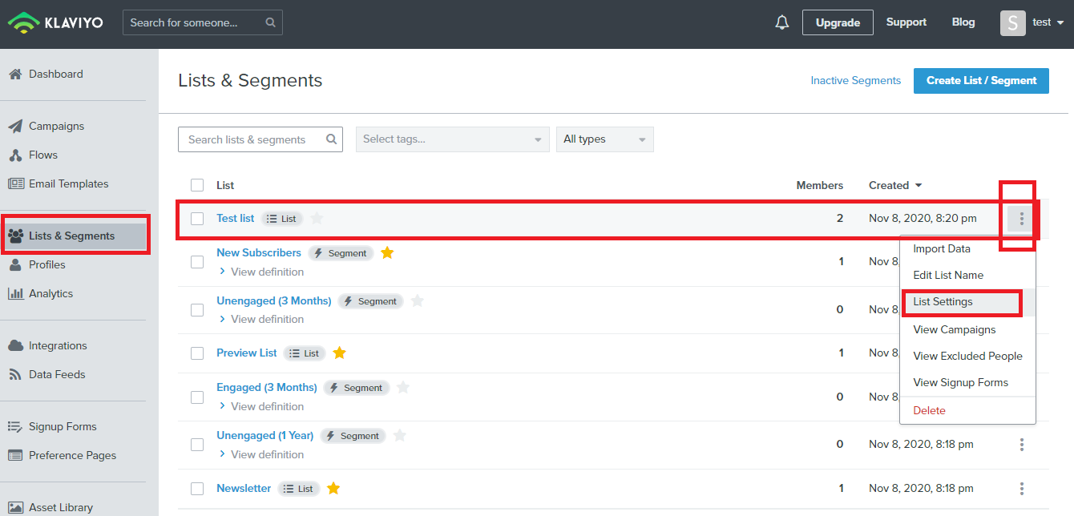Check the New Subscribers checkbox
Screen dimensions: 1074x516
coord(197,262)
